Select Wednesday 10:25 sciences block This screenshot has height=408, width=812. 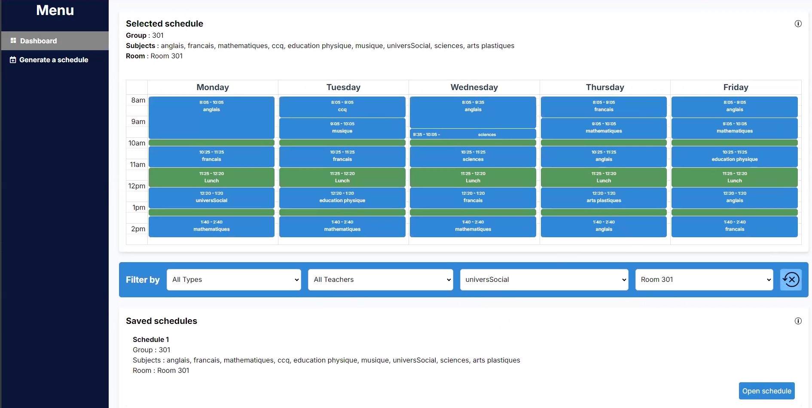coord(473,157)
